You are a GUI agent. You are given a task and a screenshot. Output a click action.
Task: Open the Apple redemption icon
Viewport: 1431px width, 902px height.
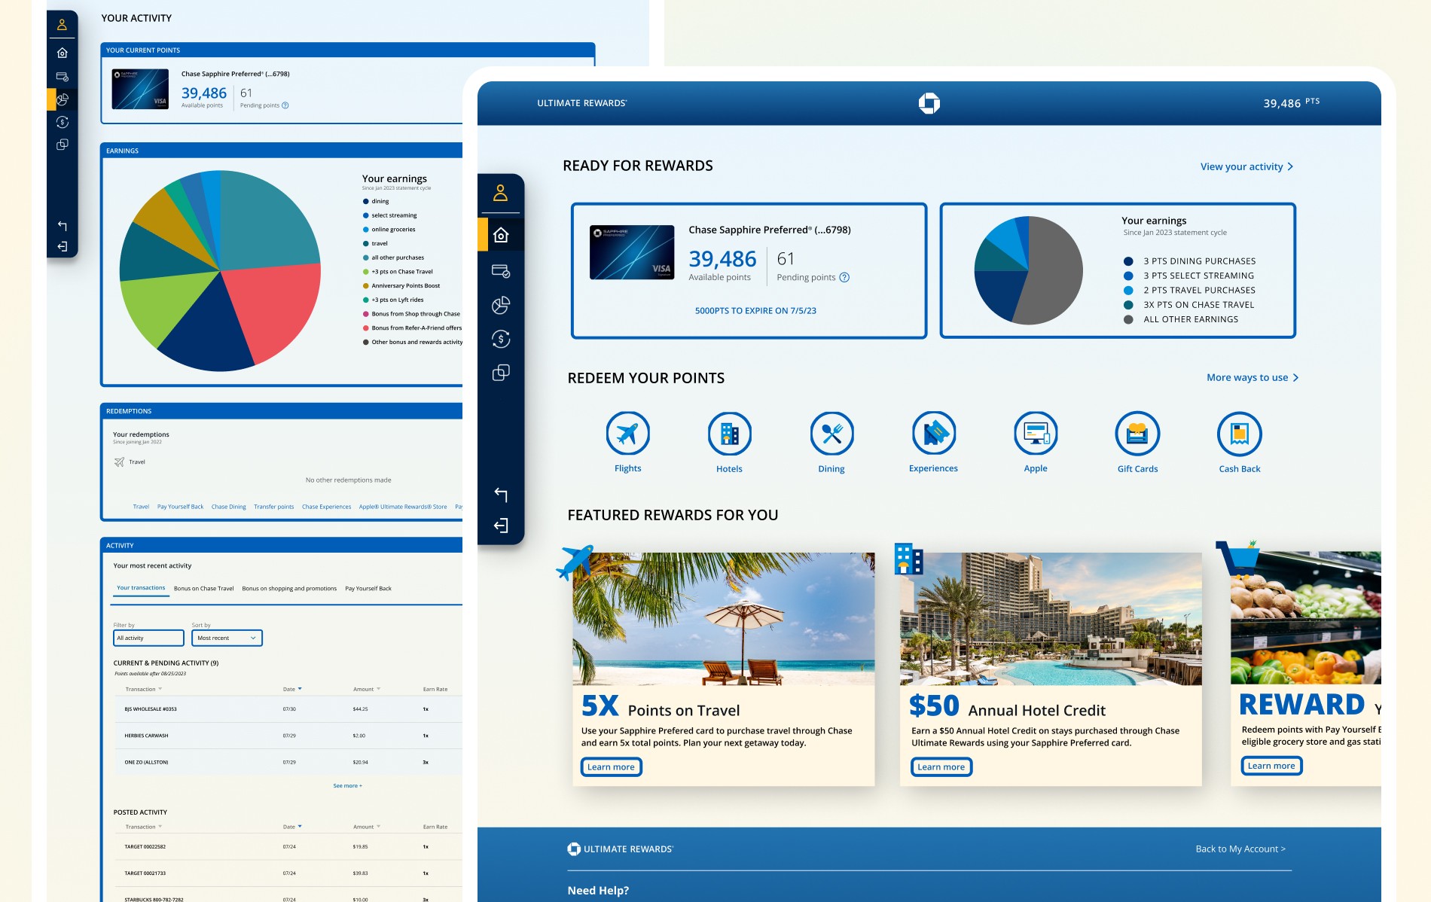click(1036, 434)
